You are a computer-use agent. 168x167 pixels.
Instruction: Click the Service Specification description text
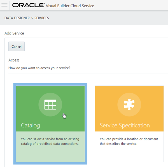click(129, 141)
